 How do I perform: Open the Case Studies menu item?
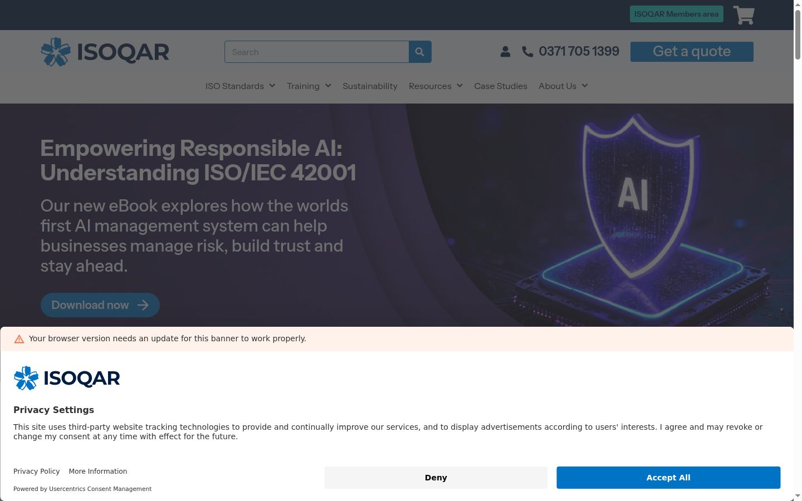501,86
